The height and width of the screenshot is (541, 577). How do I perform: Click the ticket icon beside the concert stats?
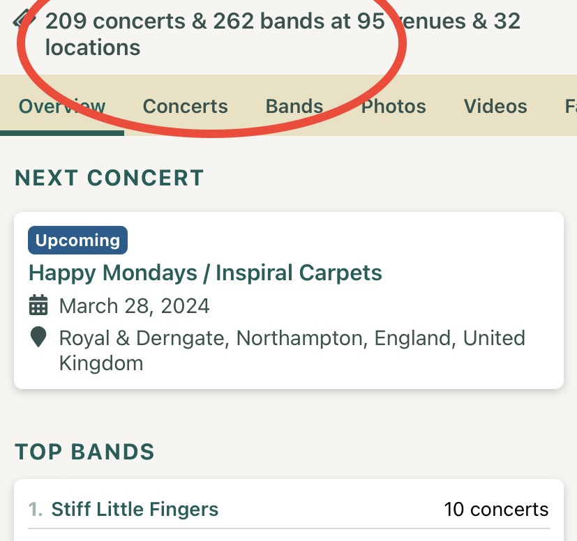24,19
